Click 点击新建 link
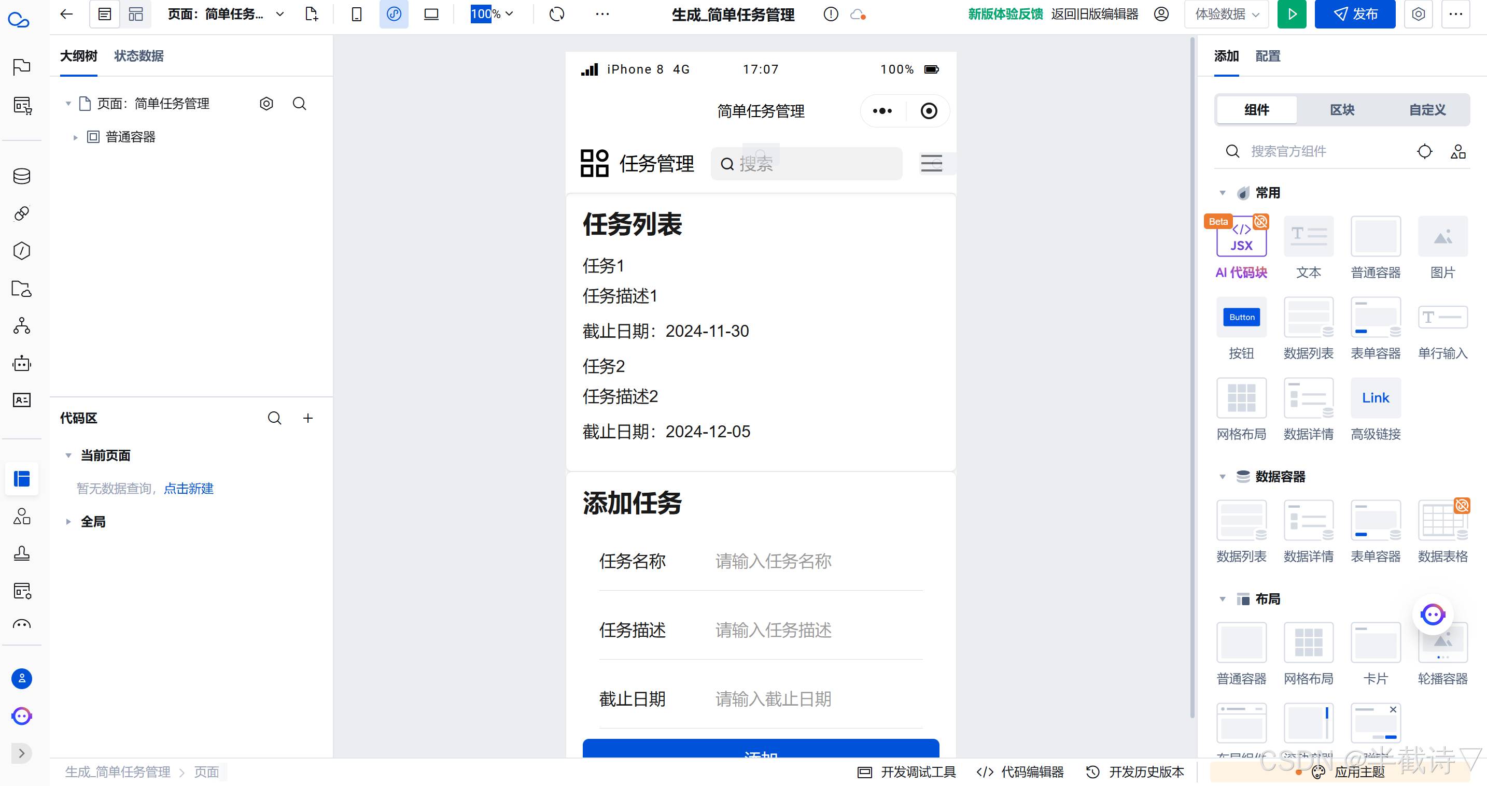The width and height of the screenshot is (1487, 786). click(x=188, y=489)
